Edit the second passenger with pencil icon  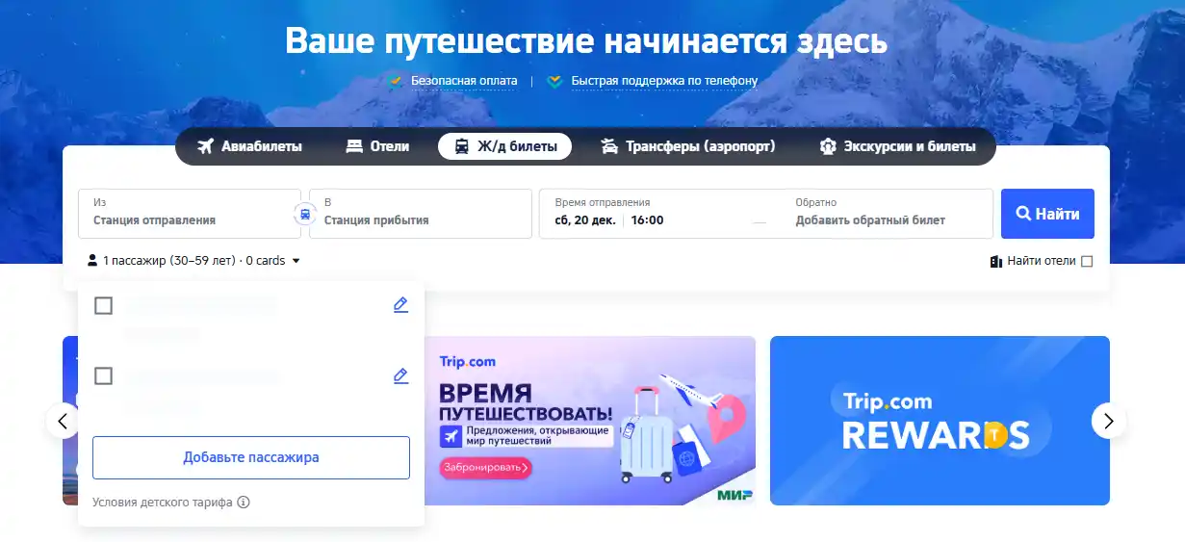(x=400, y=375)
